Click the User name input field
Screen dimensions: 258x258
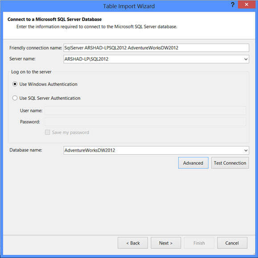[145, 111]
